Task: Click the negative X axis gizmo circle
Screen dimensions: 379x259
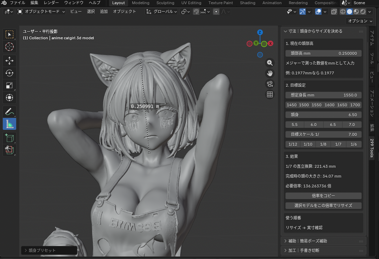Action: (x=250, y=44)
